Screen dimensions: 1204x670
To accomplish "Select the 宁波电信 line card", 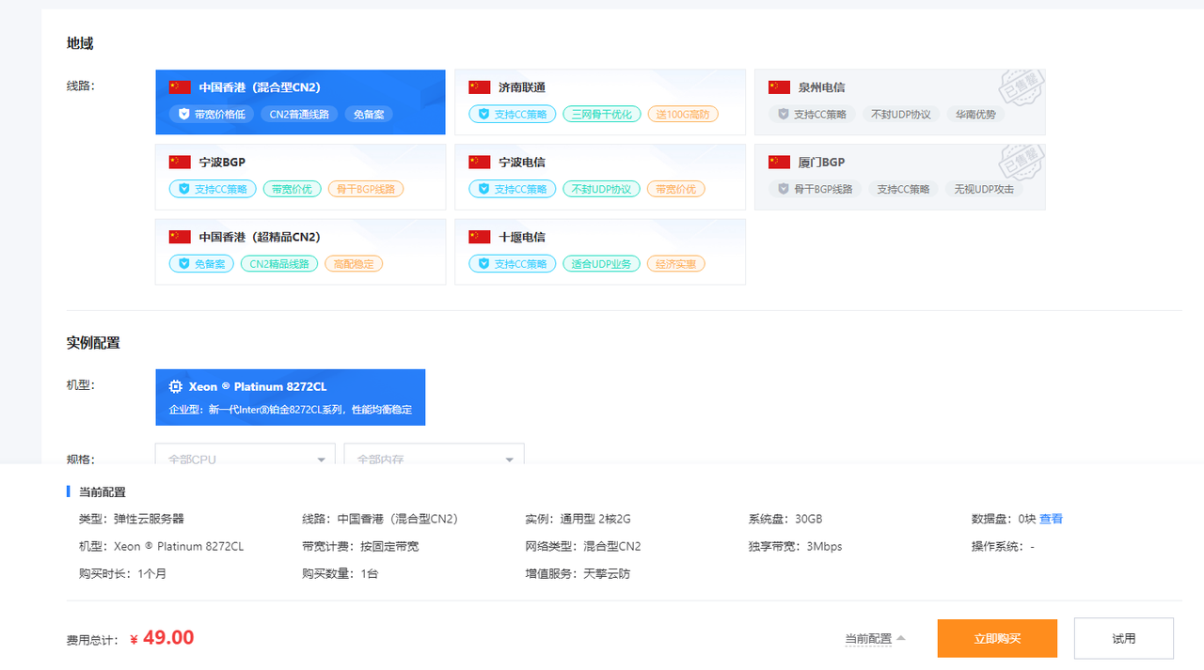I will (599, 176).
